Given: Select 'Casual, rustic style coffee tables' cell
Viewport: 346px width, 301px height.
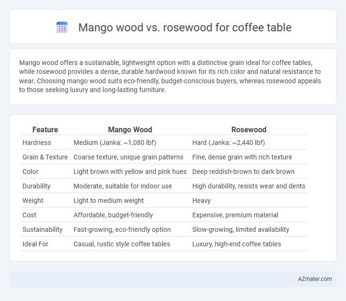Looking at the screenshot, I should [122, 244].
